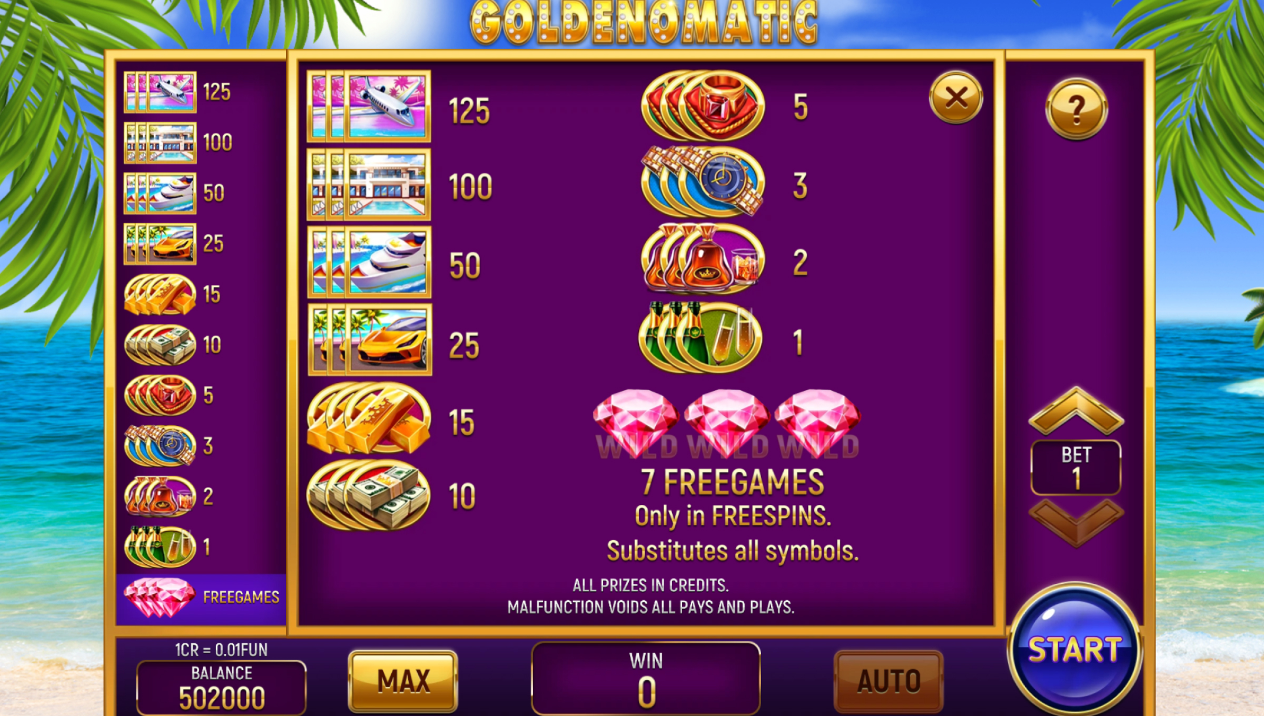The width and height of the screenshot is (1264, 716).
Task: Click the champagne 1 symbol in sidebar
Action: 160,547
